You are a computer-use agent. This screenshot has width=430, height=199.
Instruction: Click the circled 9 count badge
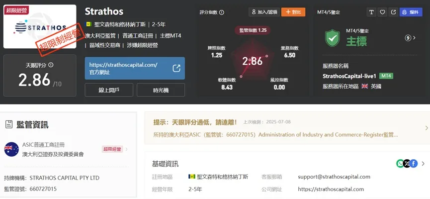click(408, 38)
